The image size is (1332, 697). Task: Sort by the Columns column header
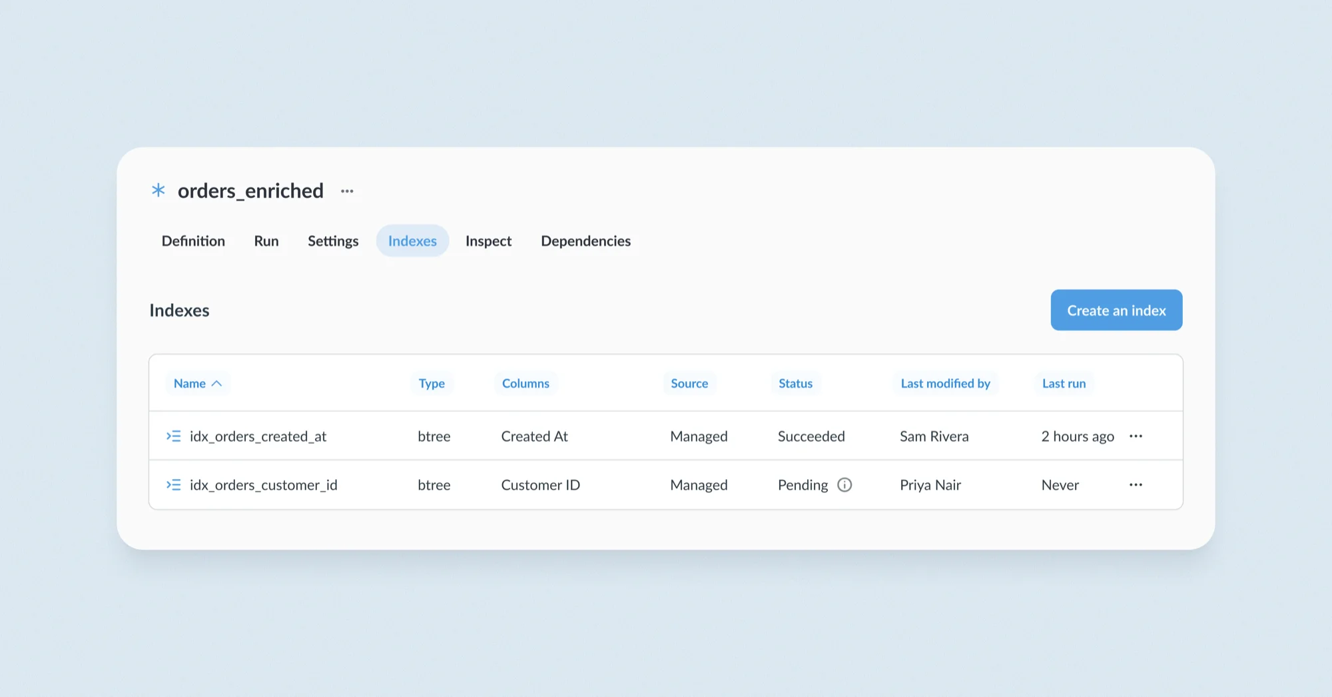(525, 383)
